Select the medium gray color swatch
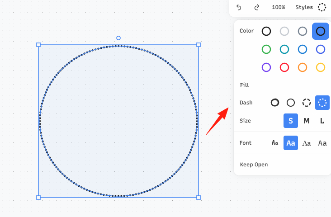The image size is (331, 217). point(303,31)
